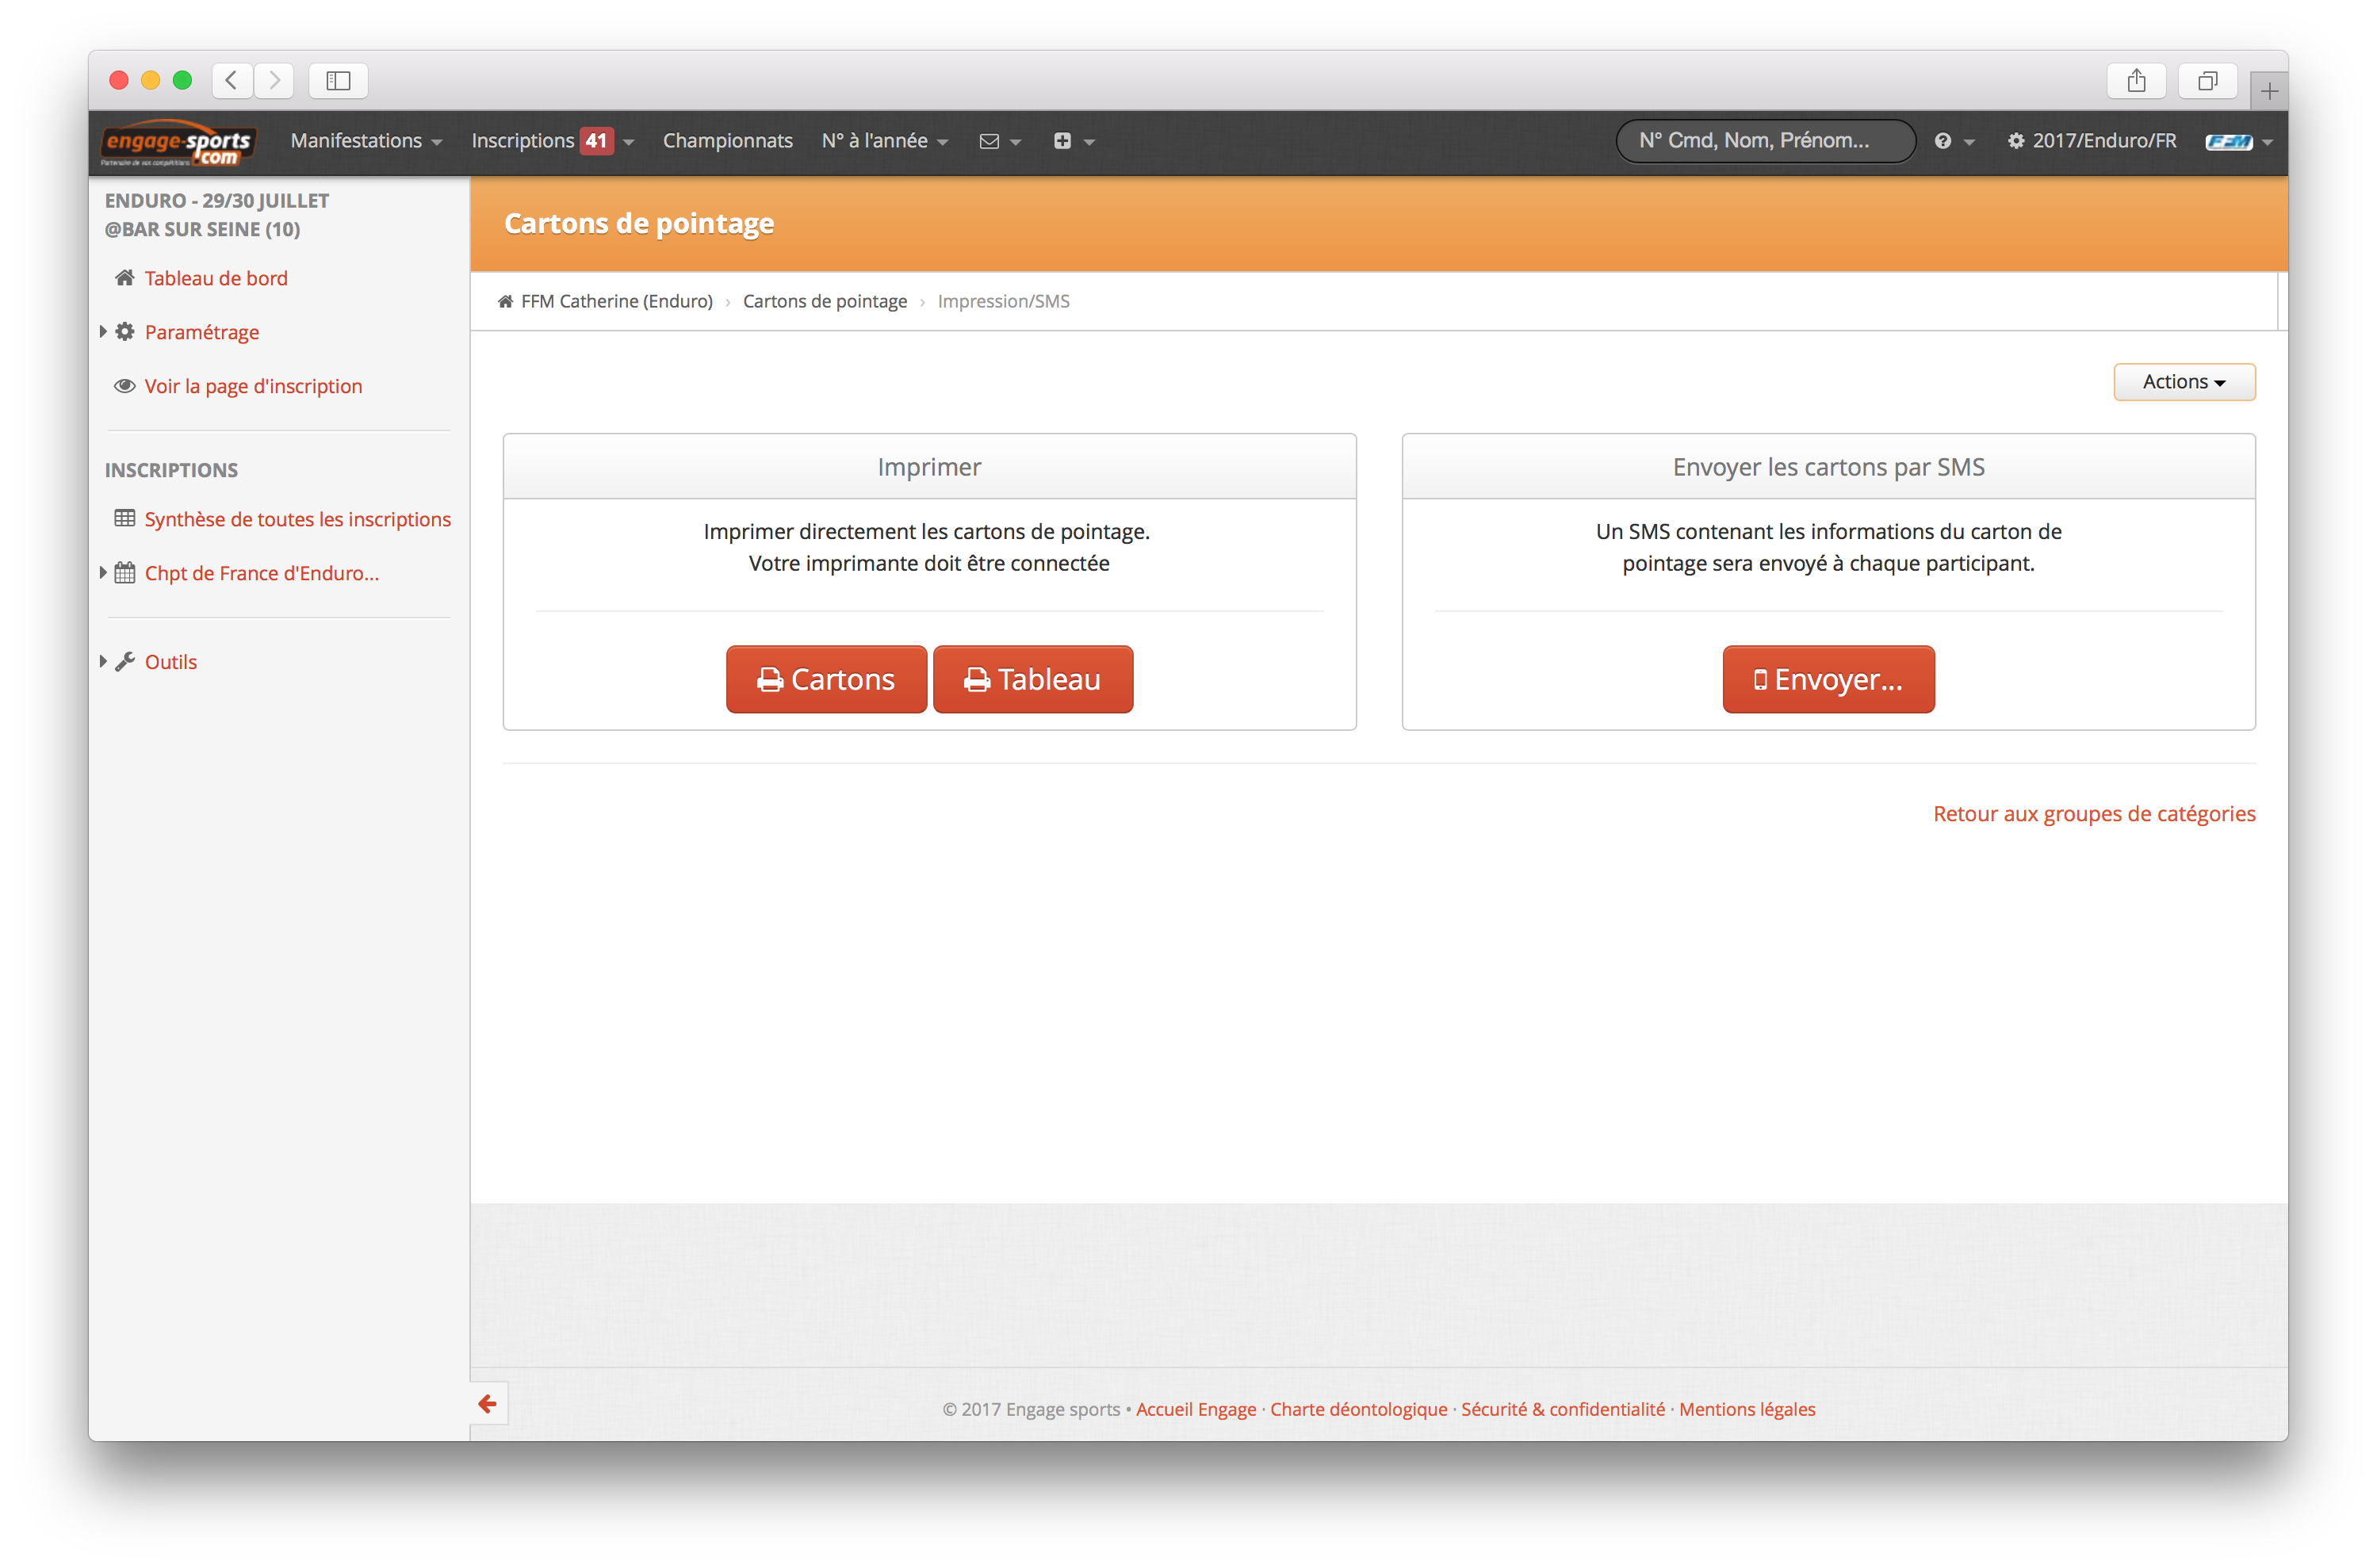Click the inscriptions badge showing 41
This screenshot has height=1568, width=2377.
coord(596,141)
